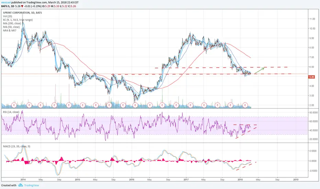The image size is (320, 189).
Task: Click the H:5.33 high value in header
Action: 55,6
